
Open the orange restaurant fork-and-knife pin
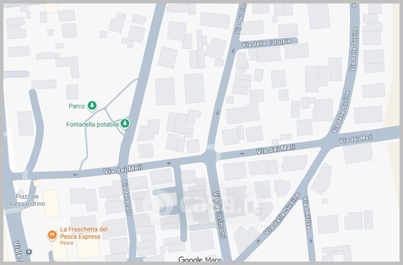[51, 234]
